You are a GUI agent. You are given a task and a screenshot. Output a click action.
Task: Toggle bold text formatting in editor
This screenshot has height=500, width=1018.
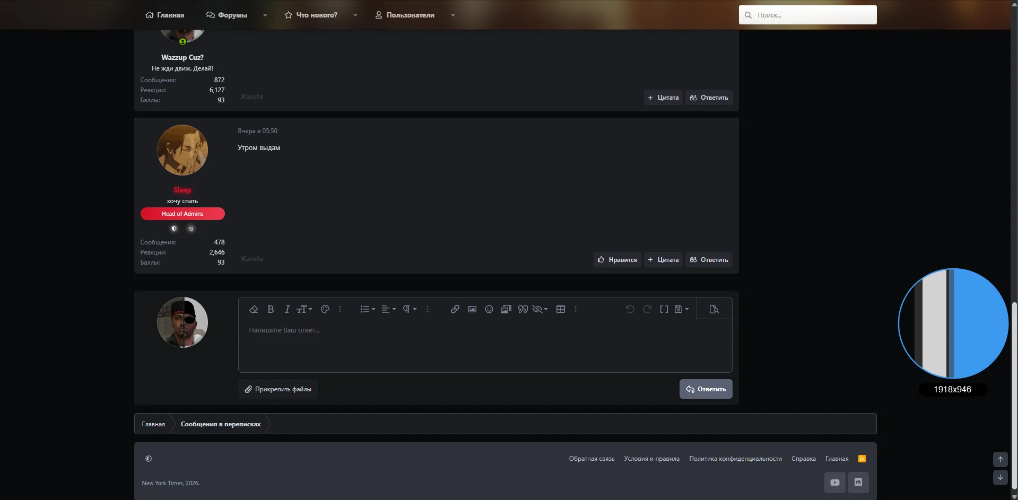click(271, 309)
